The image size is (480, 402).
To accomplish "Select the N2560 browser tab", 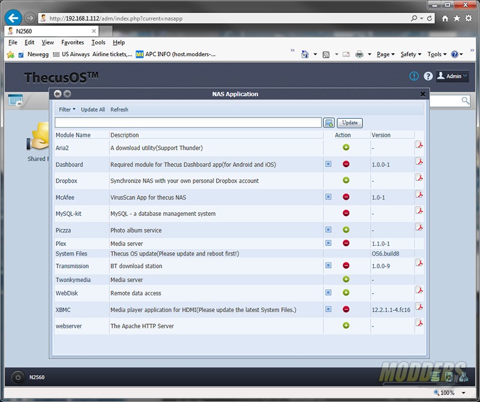I will tap(52, 31).
